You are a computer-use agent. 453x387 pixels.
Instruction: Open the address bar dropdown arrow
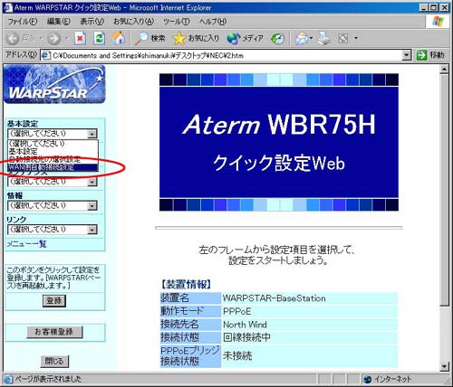click(x=407, y=55)
